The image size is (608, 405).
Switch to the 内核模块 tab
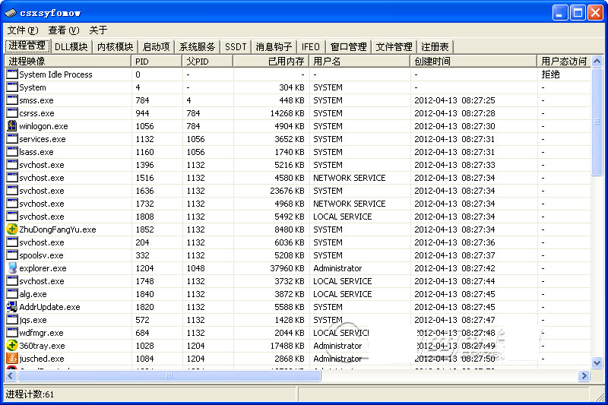coord(116,47)
